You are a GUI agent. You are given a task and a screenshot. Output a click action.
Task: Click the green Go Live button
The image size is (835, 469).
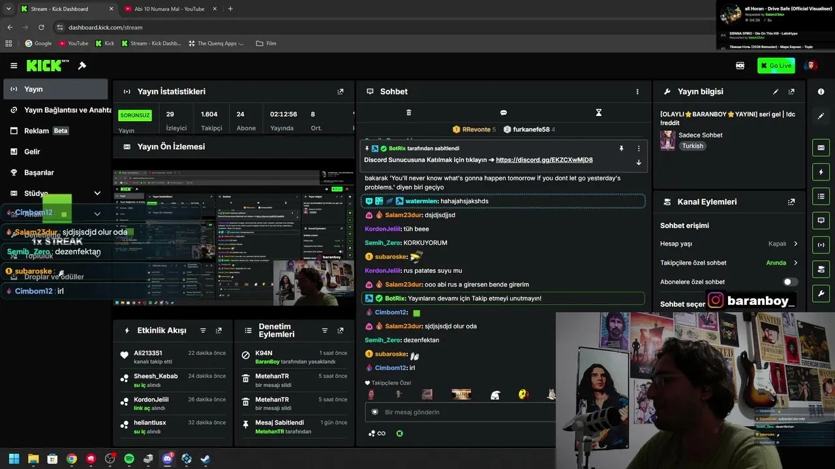pos(776,66)
